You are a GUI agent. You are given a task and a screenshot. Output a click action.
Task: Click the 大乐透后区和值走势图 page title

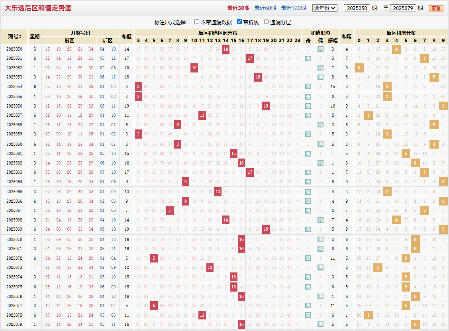click(38, 8)
